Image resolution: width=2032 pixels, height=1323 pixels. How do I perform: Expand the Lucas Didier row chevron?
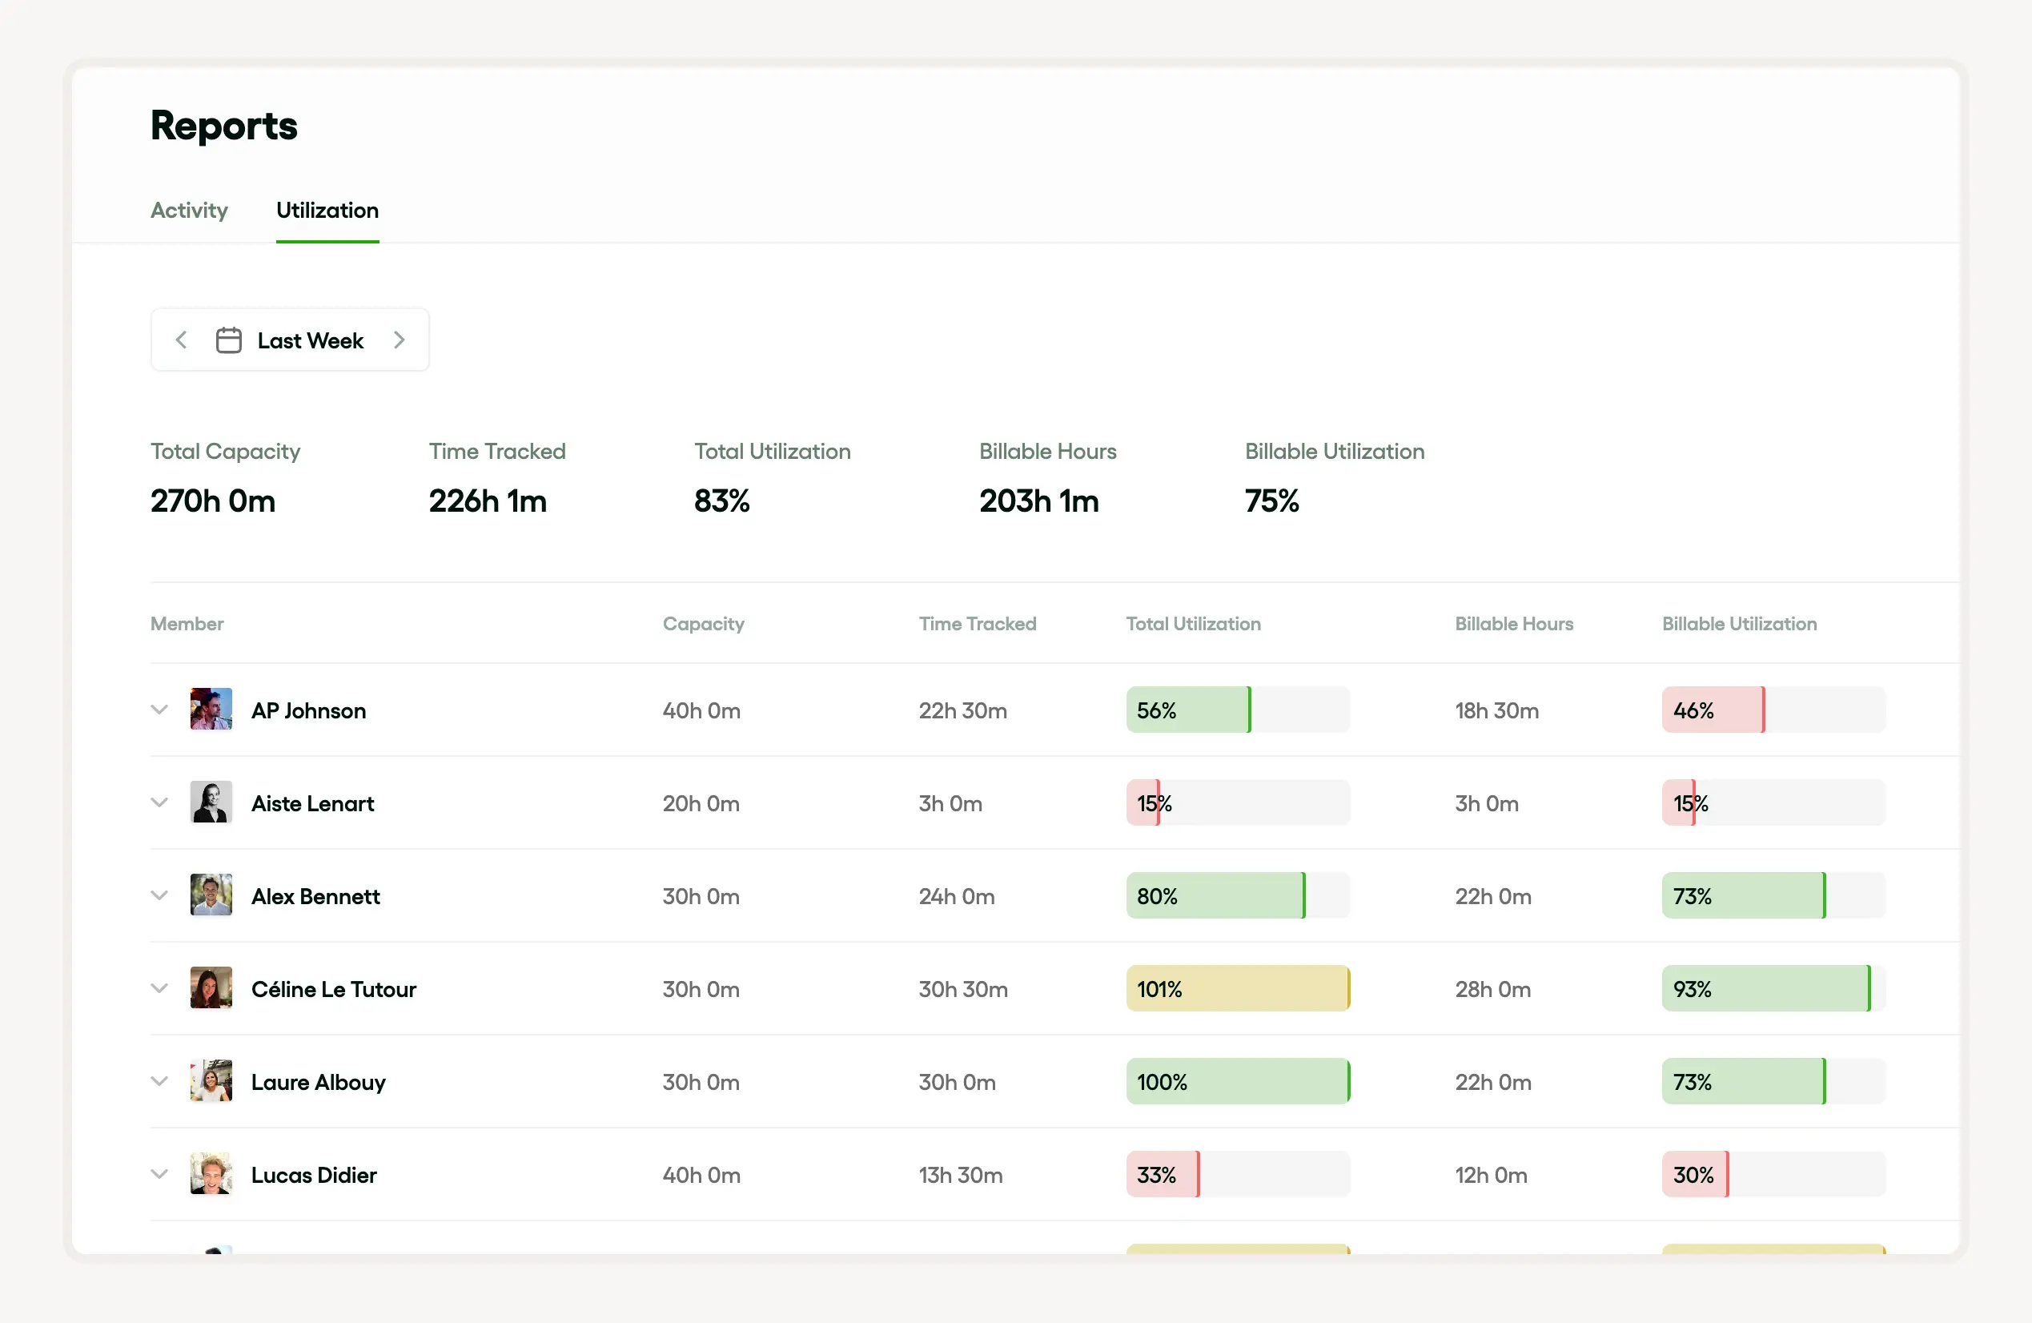pos(159,1173)
